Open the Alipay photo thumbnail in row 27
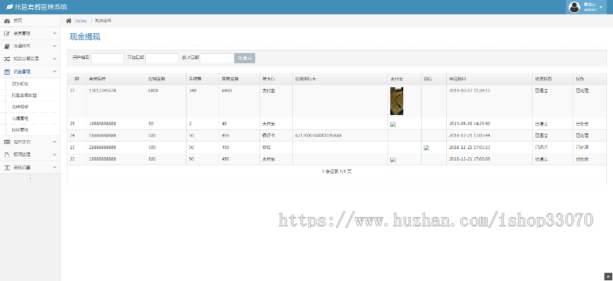Screen dimensions: 613x281 pyautogui.click(x=396, y=101)
